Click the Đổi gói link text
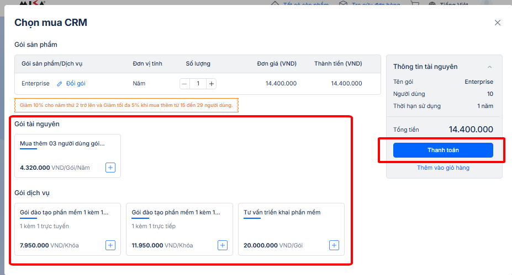512x275 pixels. (x=76, y=84)
